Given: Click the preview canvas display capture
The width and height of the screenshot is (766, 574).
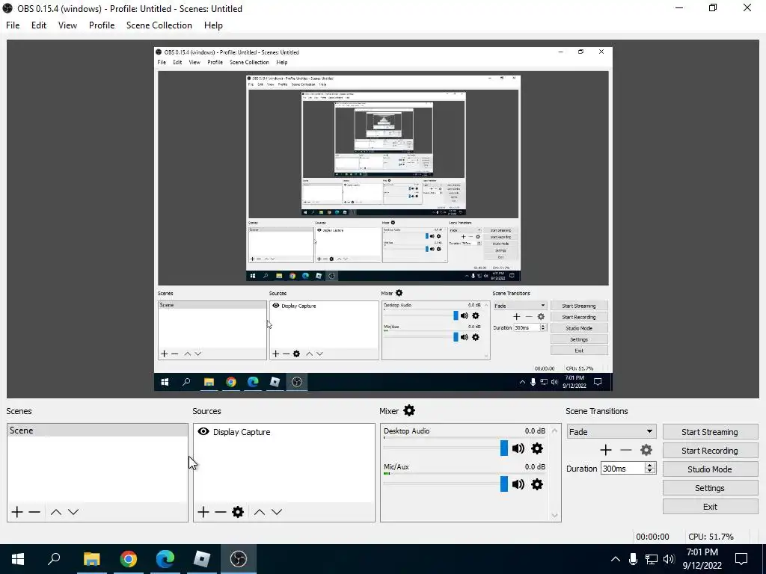Looking at the screenshot, I should click(383, 219).
